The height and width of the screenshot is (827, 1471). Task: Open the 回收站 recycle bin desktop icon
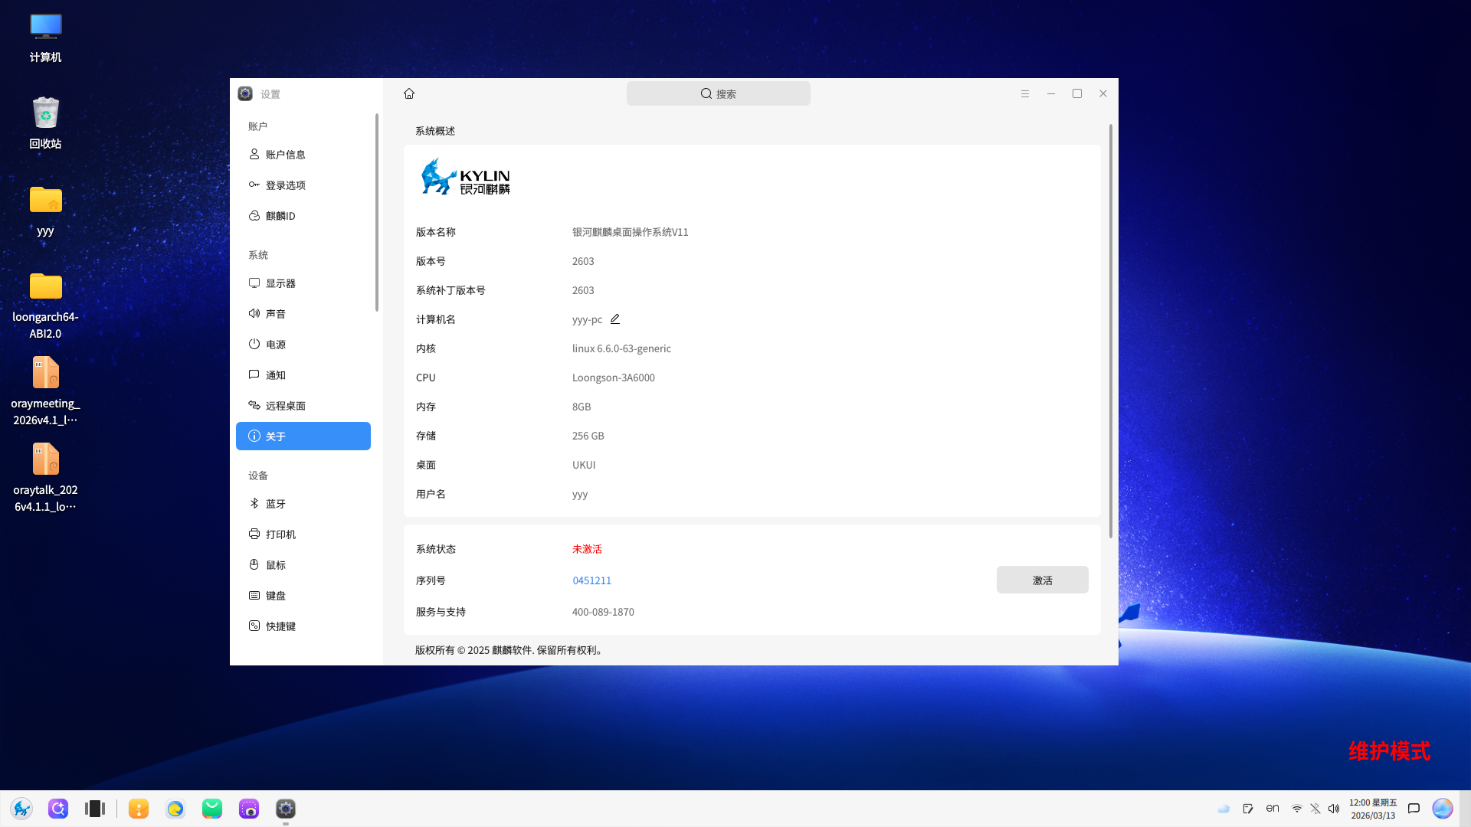pyautogui.click(x=45, y=123)
